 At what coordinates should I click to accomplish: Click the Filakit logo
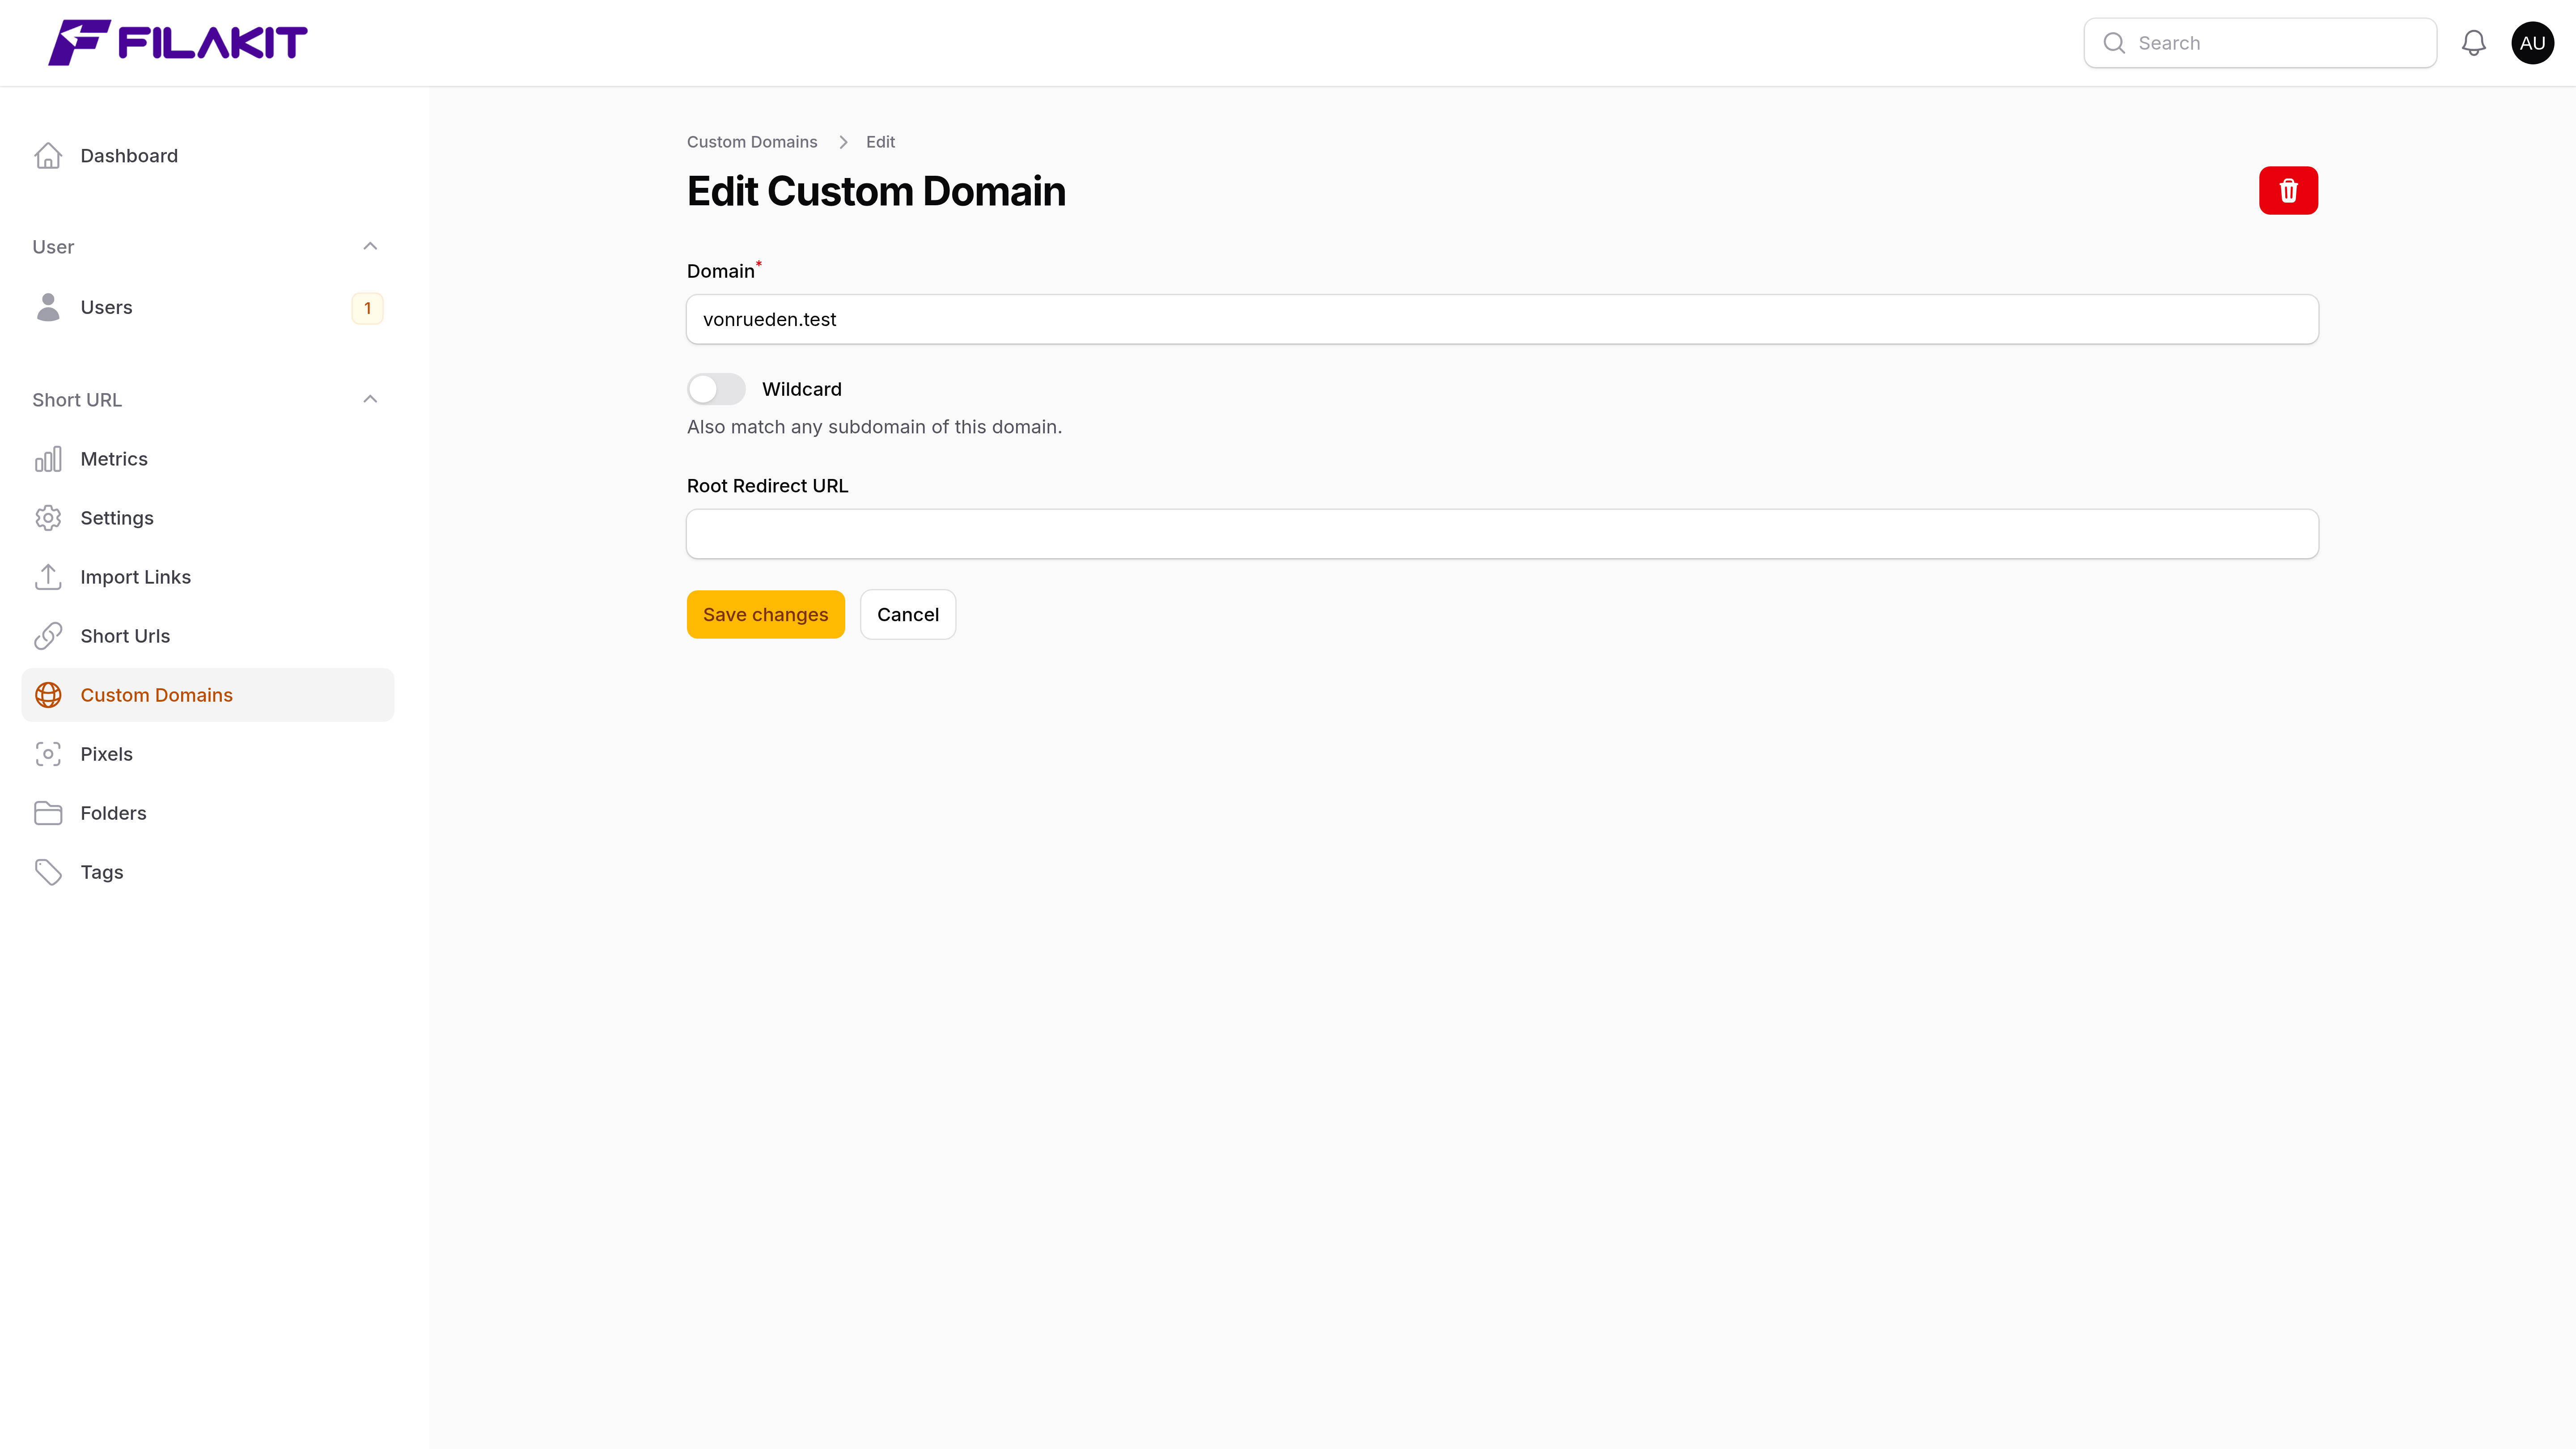pos(178,43)
